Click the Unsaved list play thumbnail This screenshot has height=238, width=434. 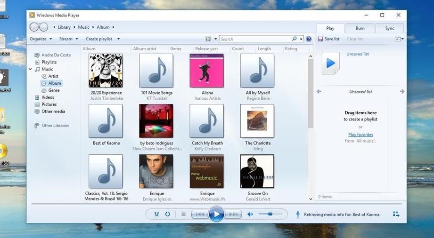pos(330,63)
